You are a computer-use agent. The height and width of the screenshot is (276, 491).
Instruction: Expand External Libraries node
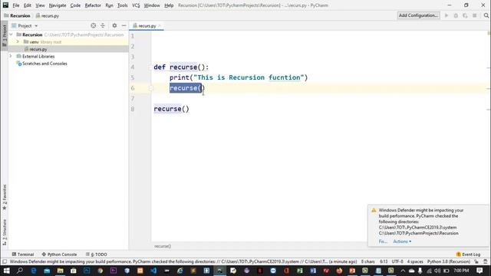pyautogui.click(x=11, y=56)
